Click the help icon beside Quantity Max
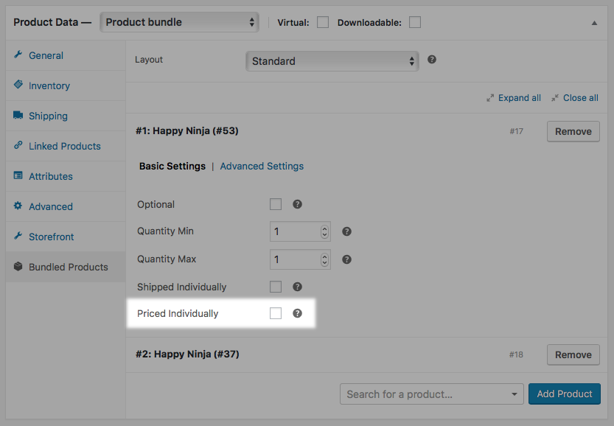This screenshot has height=426, width=614. tap(346, 259)
